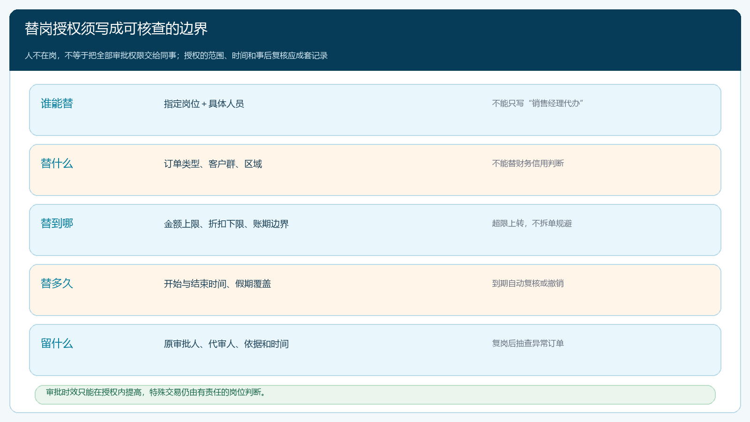Viewport: 750px width, 422px height.
Task: Click the row heading 替什么
Action: [57, 164]
